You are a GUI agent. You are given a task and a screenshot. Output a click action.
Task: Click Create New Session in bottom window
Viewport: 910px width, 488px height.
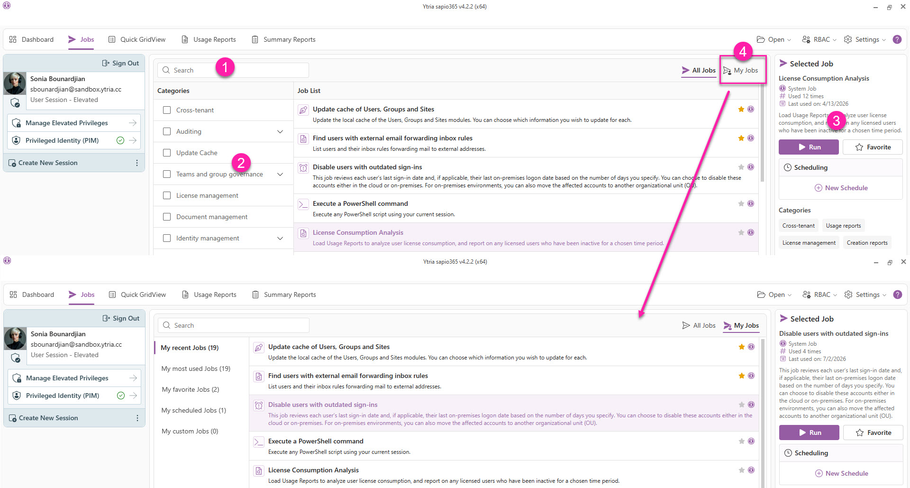click(x=43, y=418)
